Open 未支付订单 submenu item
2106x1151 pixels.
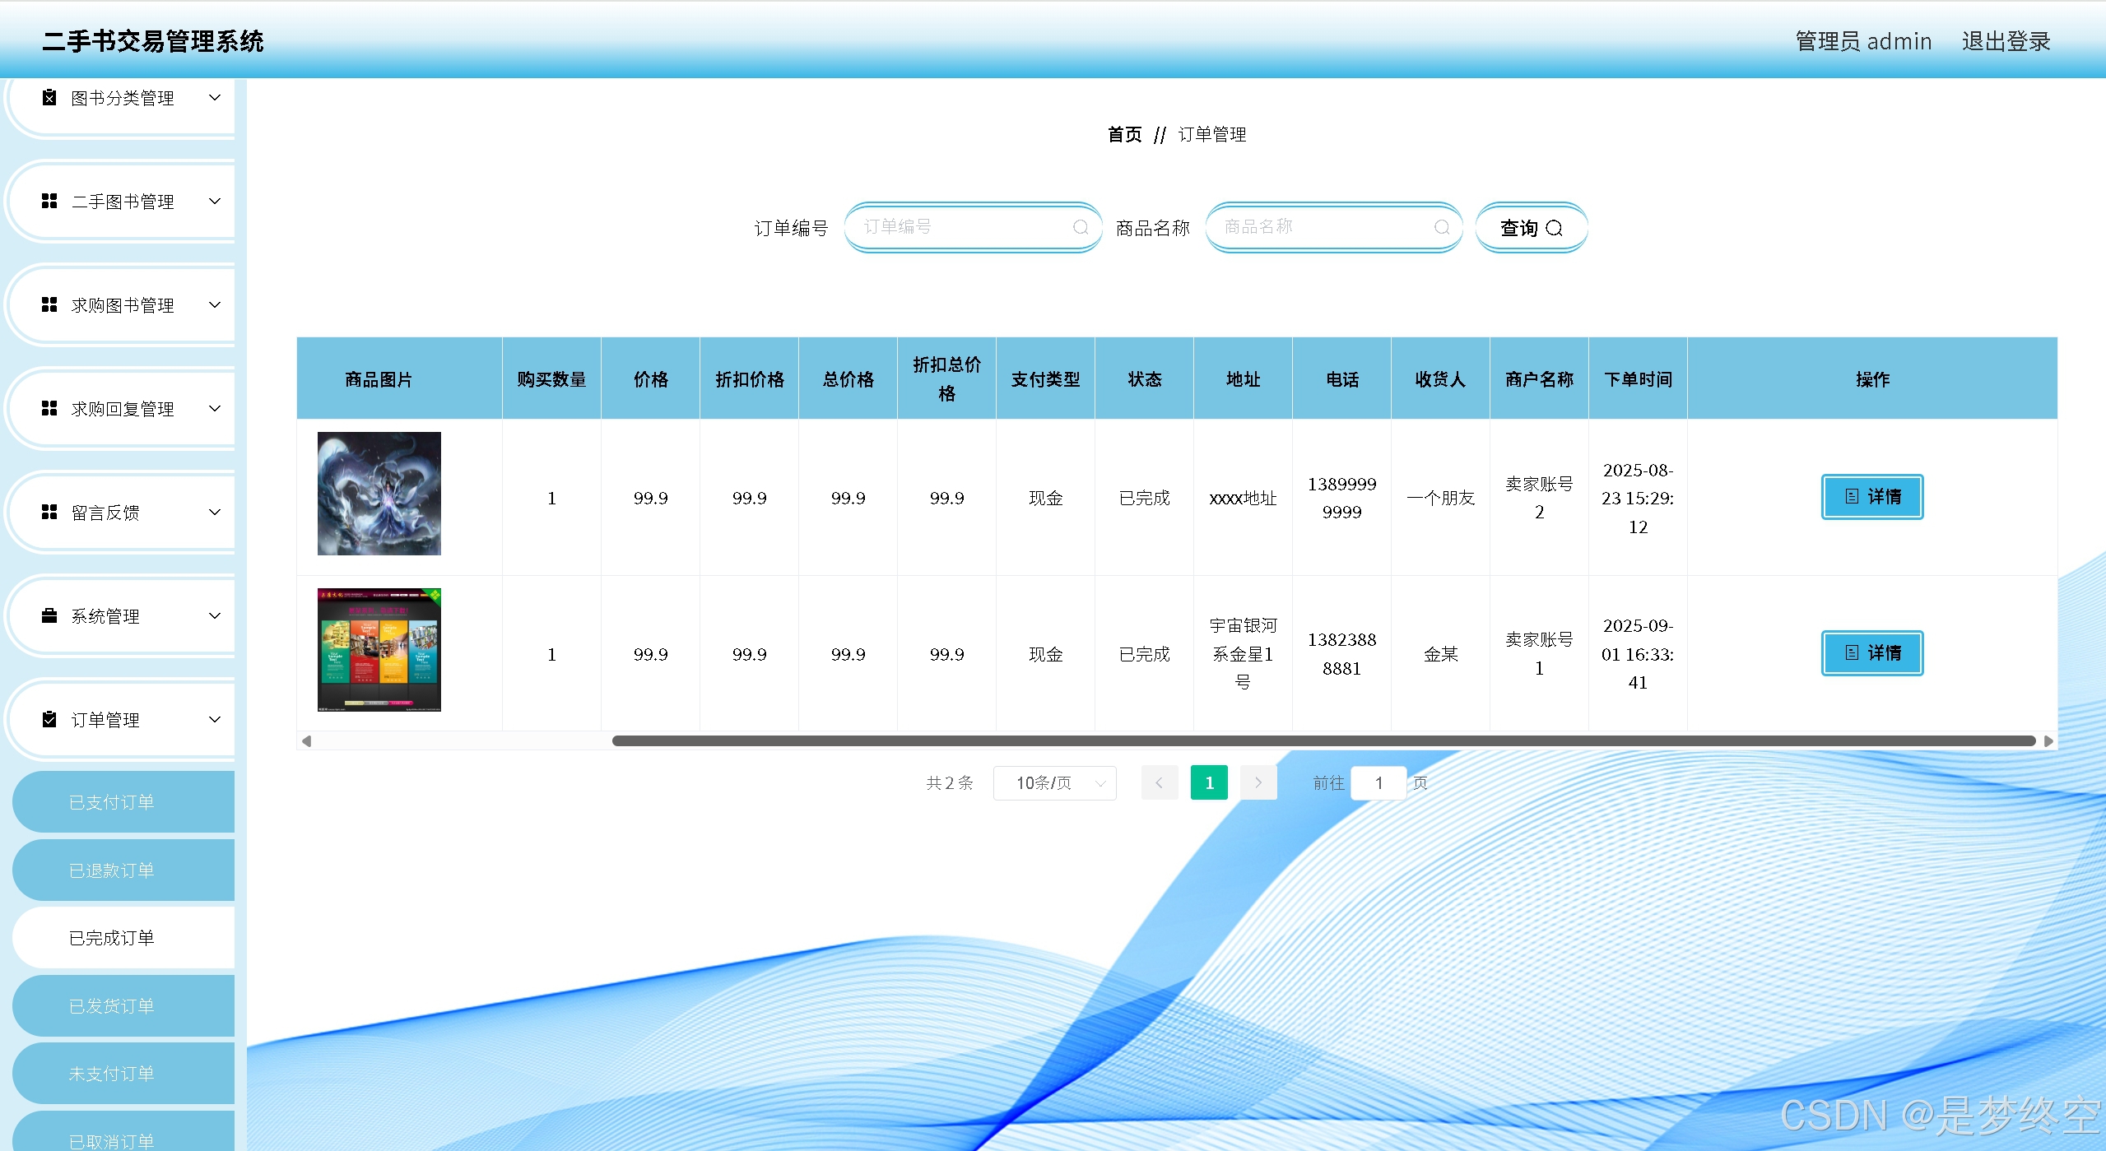[123, 1074]
